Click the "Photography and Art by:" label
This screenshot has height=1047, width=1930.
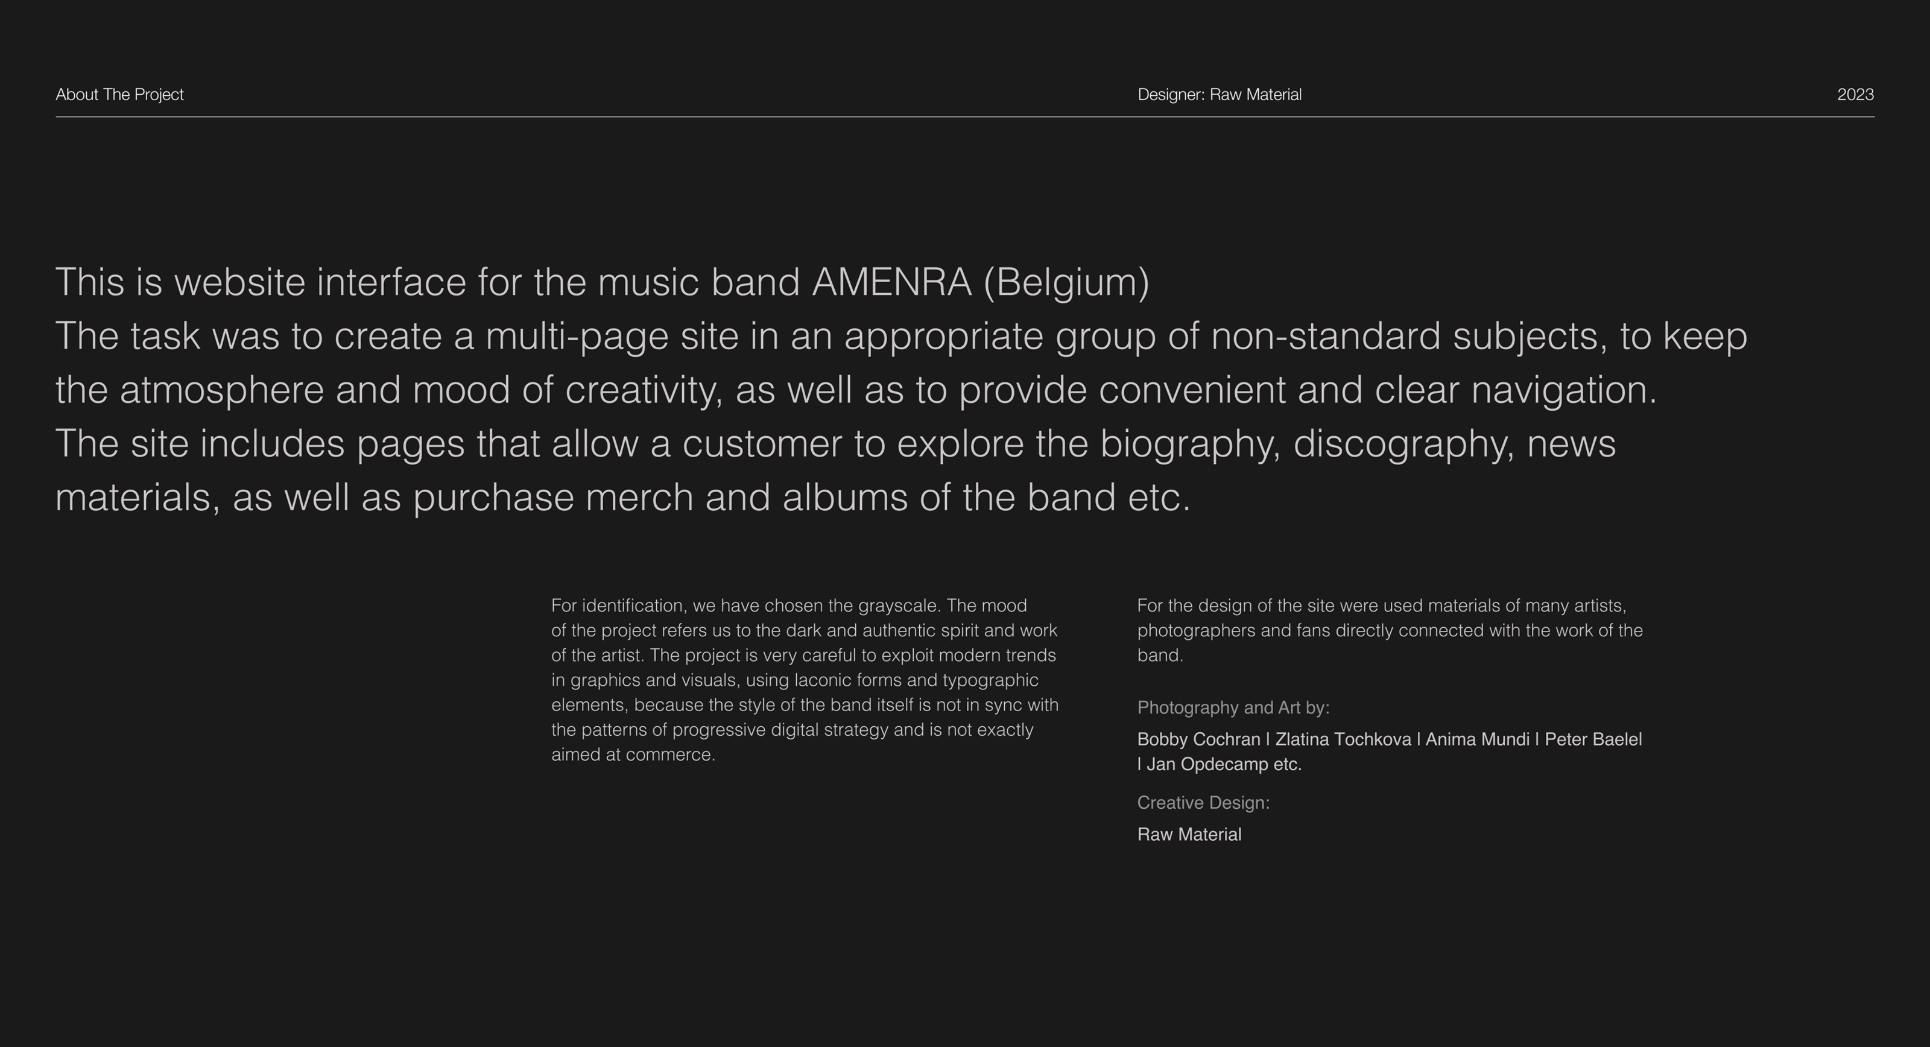1233,707
